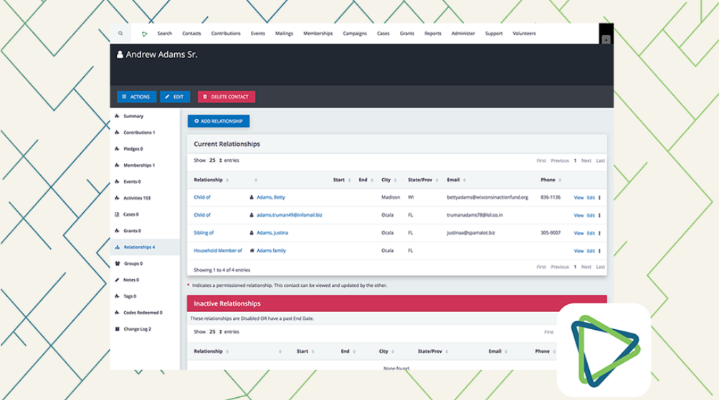Image resolution: width=719 pixels, height=400 pixels.
Task: Click the Events 0 sidebar icon
Action: pyautogui.click(x=117, y=182)
